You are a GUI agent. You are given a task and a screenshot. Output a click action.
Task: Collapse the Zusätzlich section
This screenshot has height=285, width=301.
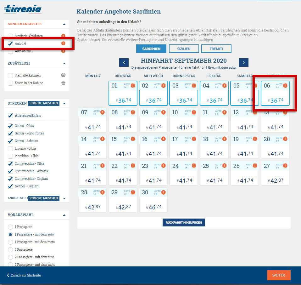tap(64, 64)
